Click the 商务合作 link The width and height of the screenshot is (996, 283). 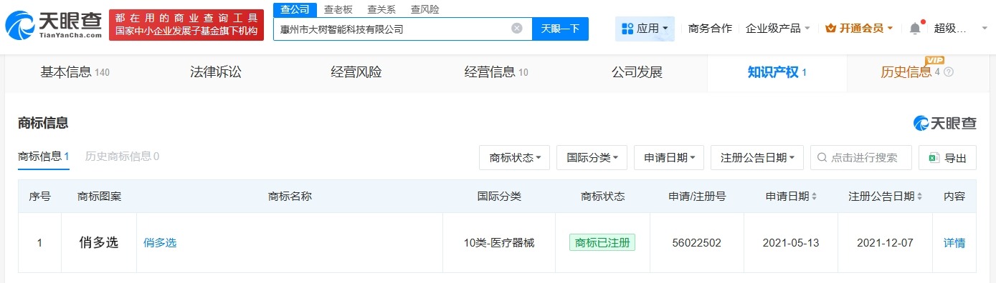click(710, 29)
